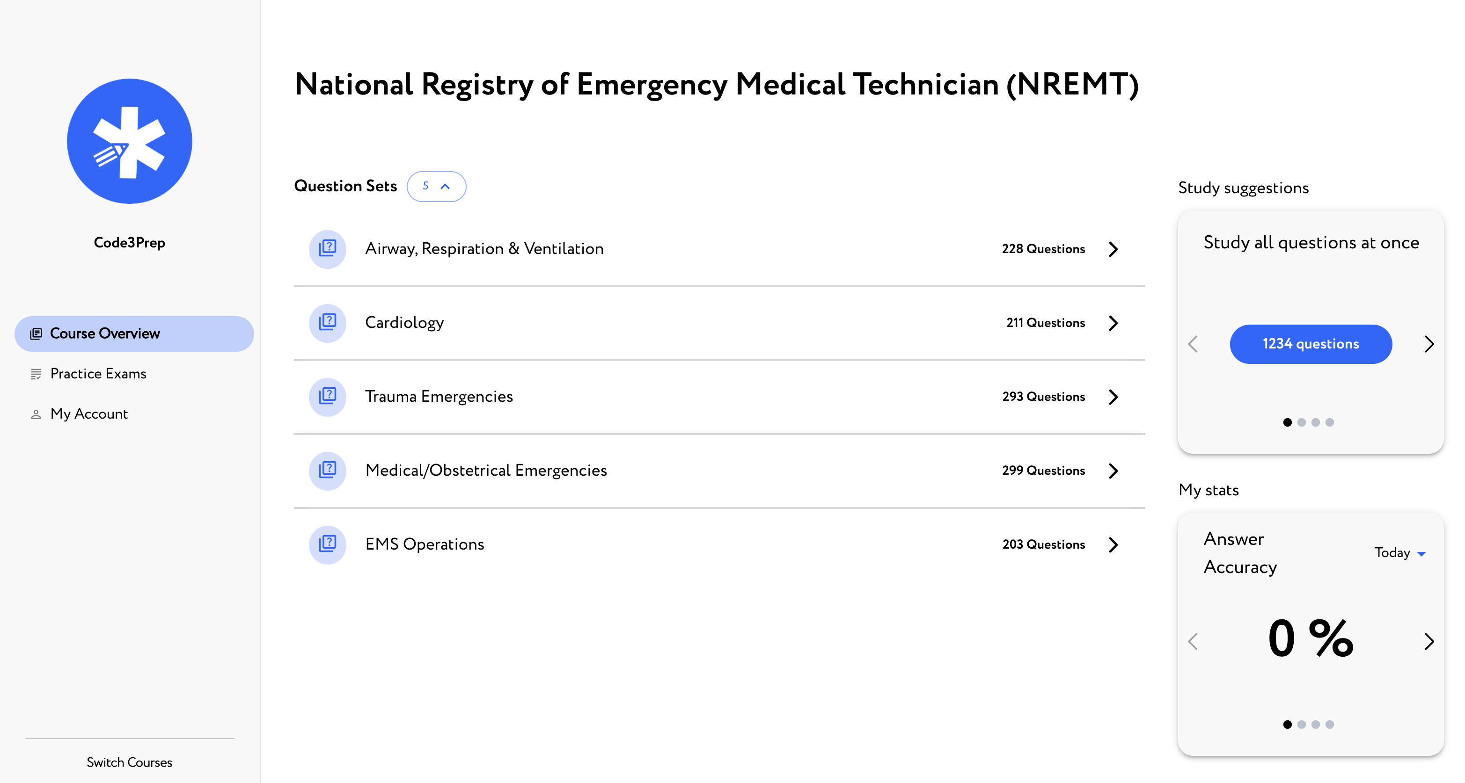The height and width of the screenshot is (783, 1465).
Task: Click the Practice Exams list icon in sidebar
Action: click(36, 374)
